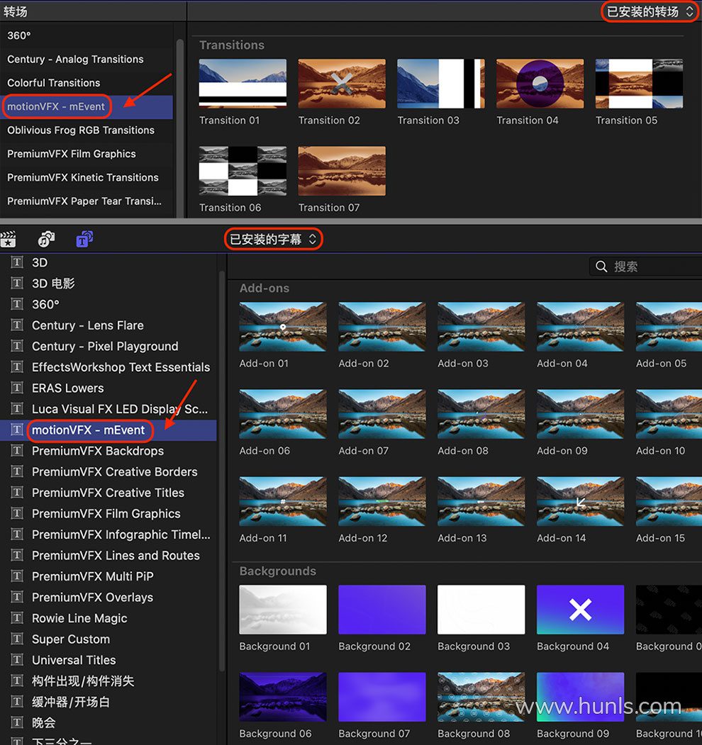Click the T icon beside 3D category
Viewport: 702px width, 745px height.
coord(17,262)
